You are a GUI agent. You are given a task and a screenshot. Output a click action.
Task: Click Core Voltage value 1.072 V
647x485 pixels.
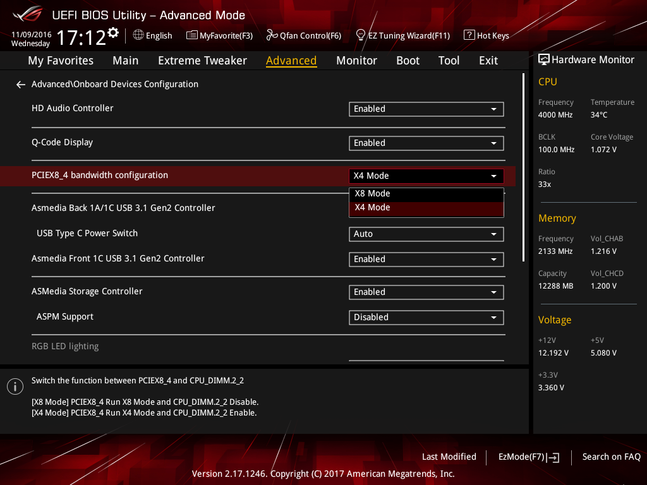pyautogui.click(x=603, y=150)
